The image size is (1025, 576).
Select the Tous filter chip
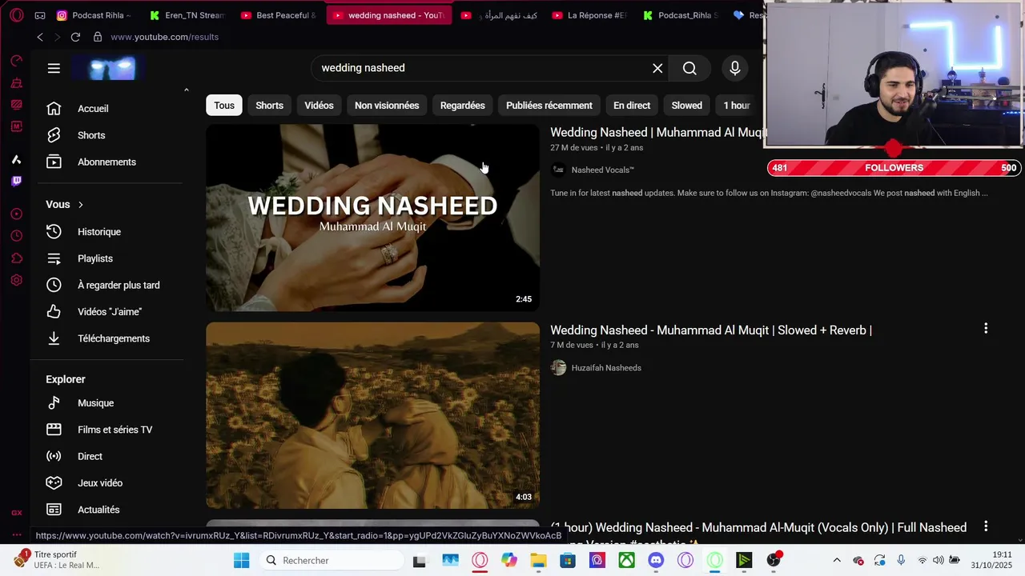[x=224, y=106]
